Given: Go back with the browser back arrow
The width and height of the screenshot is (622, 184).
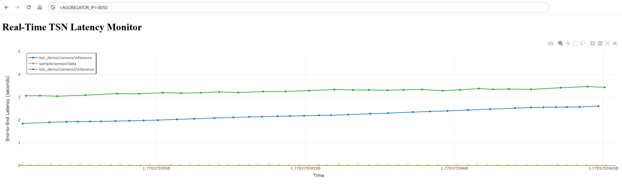Looking at the screenshot, I should pyautogui.click(x=6, y=7).
